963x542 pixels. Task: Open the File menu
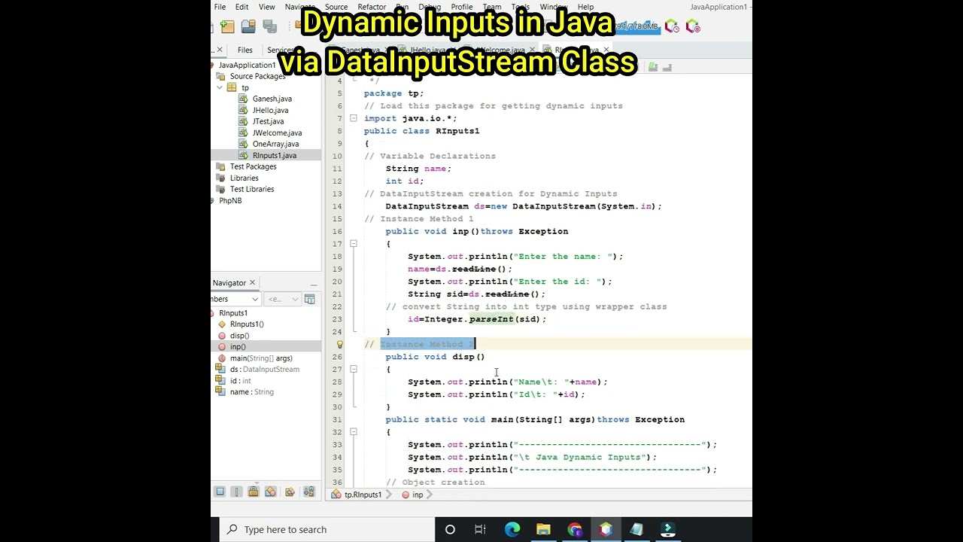pyautogui.click(x=220, y=7)
